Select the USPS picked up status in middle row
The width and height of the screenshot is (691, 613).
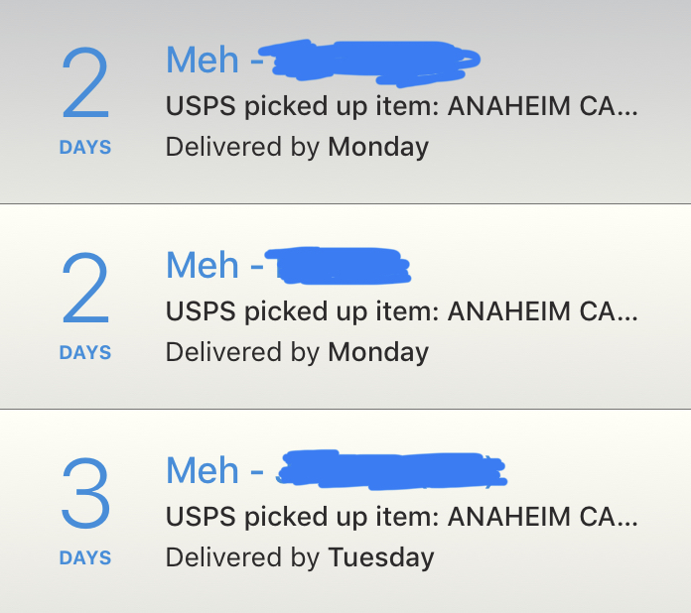[402, 312]
